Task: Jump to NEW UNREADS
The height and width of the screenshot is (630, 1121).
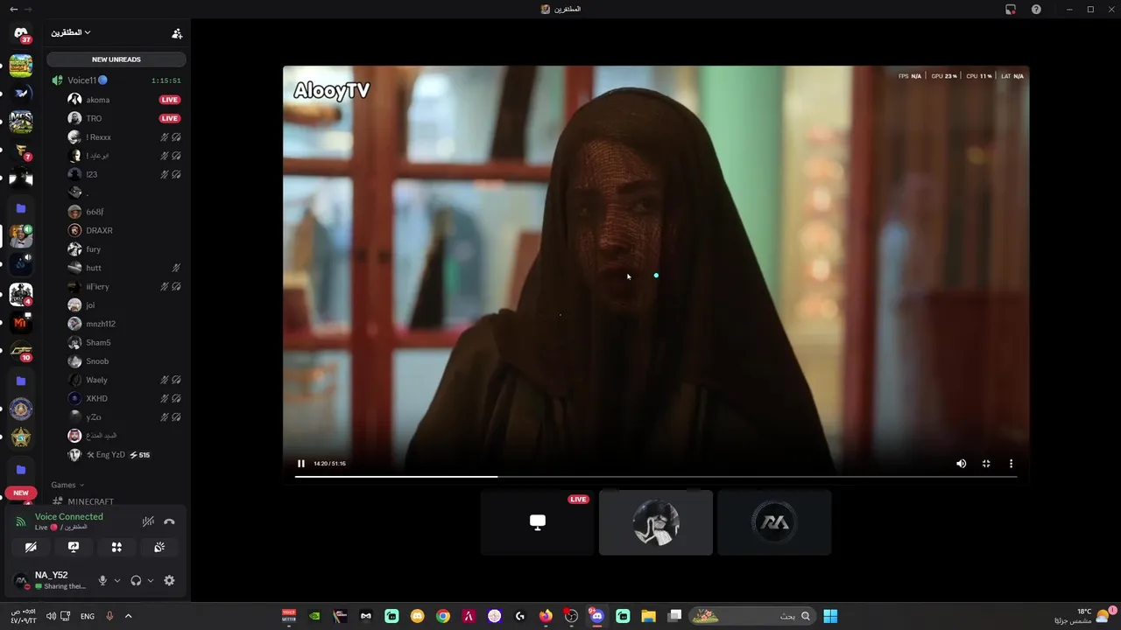Action: coord(116,59)
